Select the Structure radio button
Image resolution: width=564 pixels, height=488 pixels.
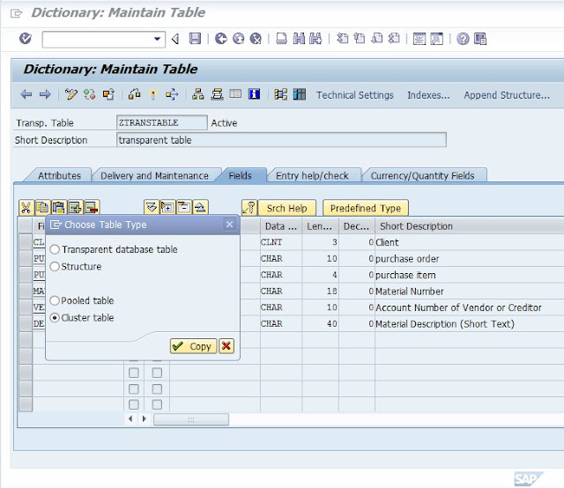point(55,267)
